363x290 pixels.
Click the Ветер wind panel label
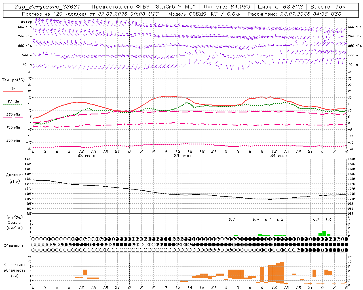26,22
